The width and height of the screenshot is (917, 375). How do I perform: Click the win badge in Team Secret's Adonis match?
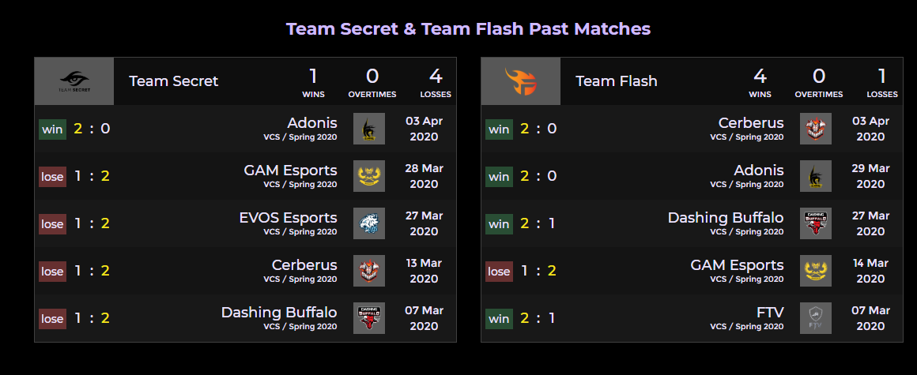click(52, 129)
